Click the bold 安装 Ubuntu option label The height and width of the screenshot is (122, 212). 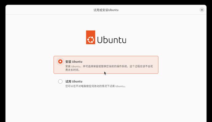(74, 62)
